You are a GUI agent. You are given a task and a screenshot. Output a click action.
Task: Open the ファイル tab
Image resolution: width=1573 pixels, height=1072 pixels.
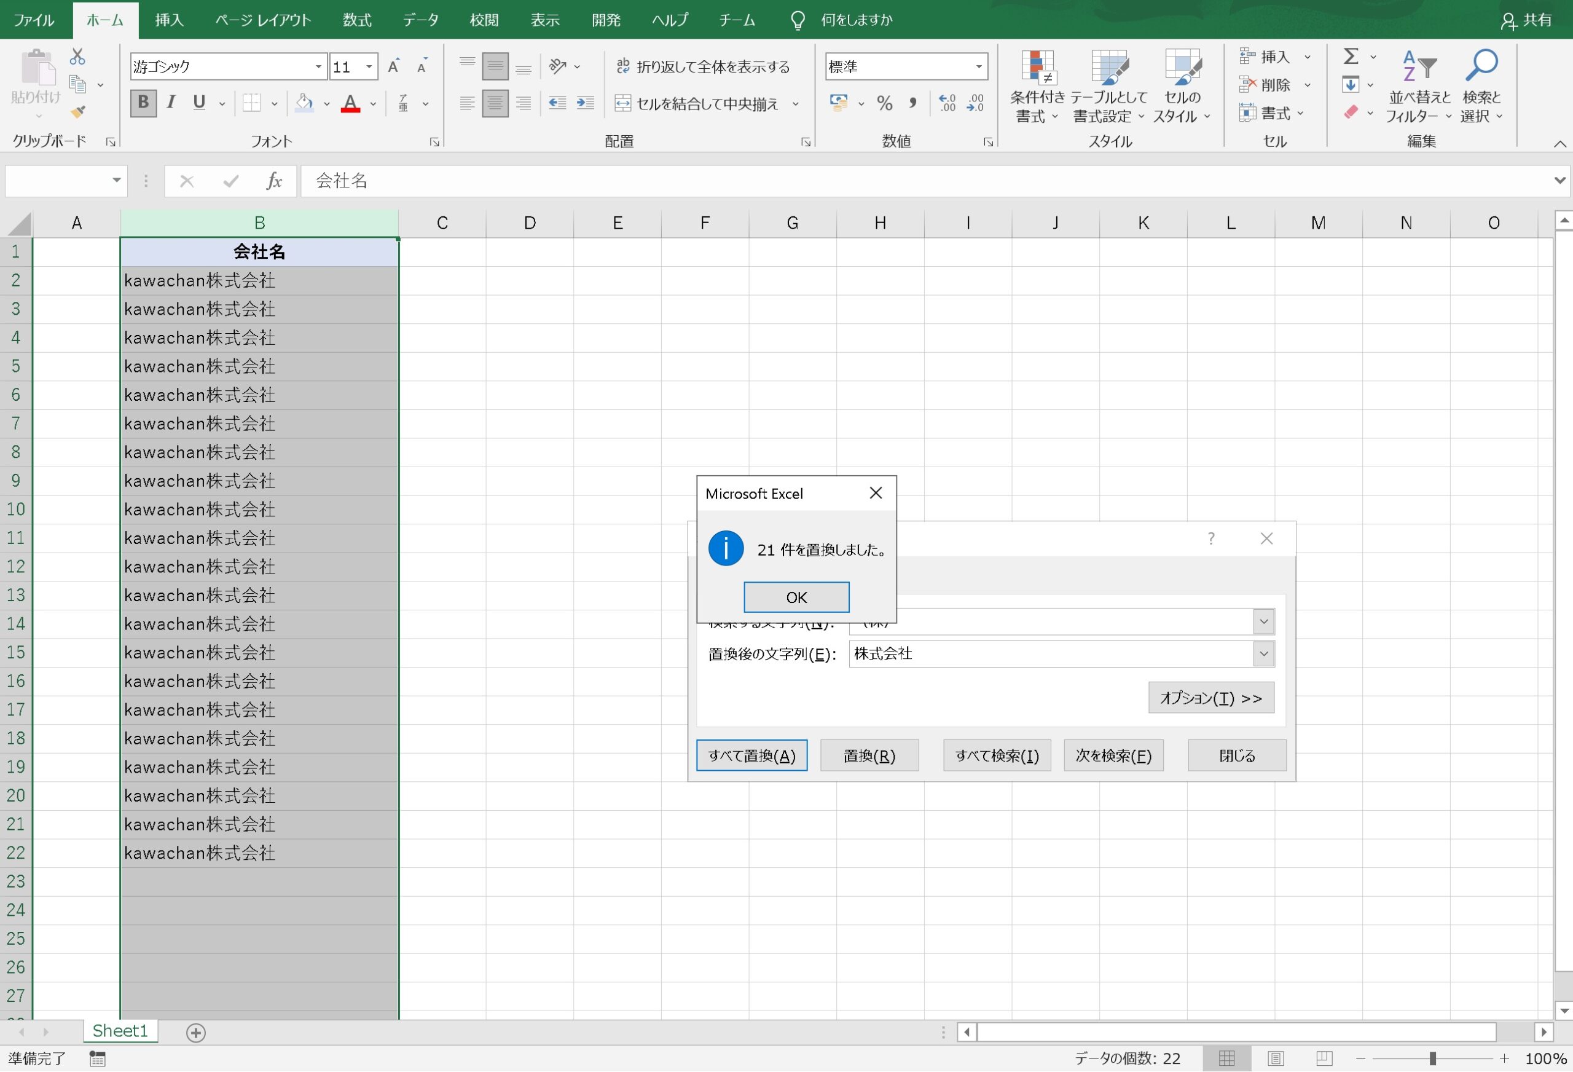[34, 20]
